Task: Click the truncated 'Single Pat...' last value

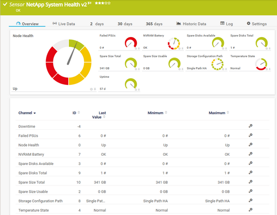Action: [96, 201]
